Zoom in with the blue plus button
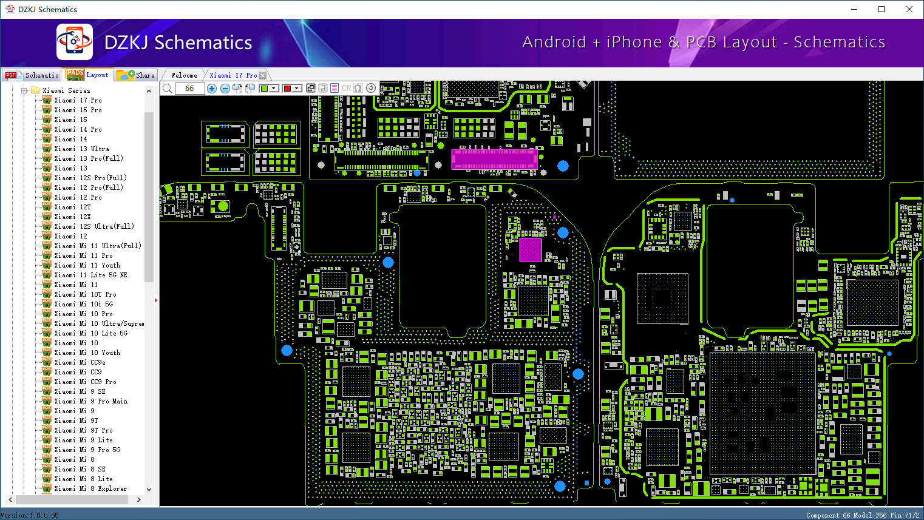The image size is (924, 520). 212,89
